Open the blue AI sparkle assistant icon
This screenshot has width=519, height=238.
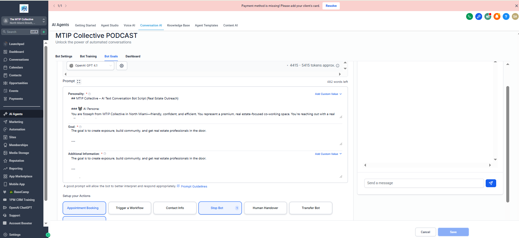tap(479, 17)
